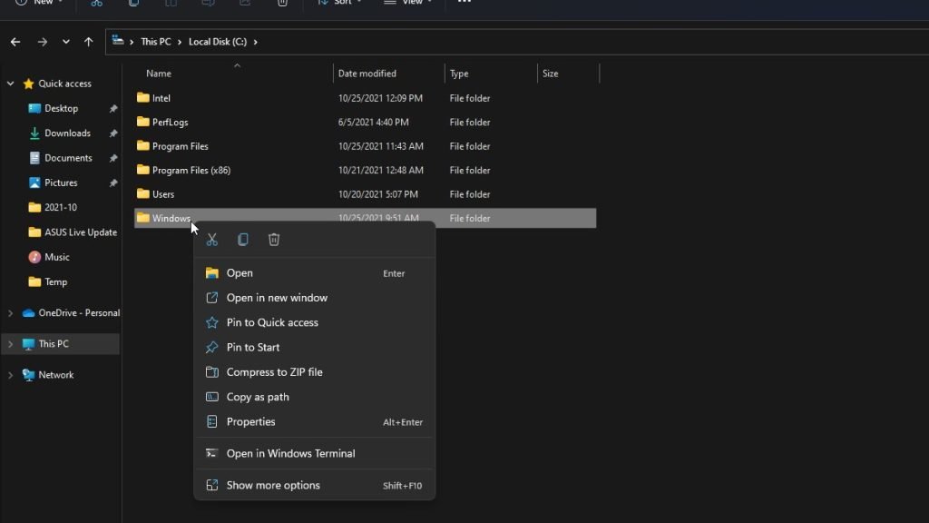Go back using the back arrow

click(x=15, y=42)
